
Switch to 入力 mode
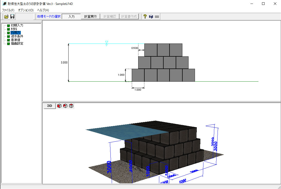[71, 16]
